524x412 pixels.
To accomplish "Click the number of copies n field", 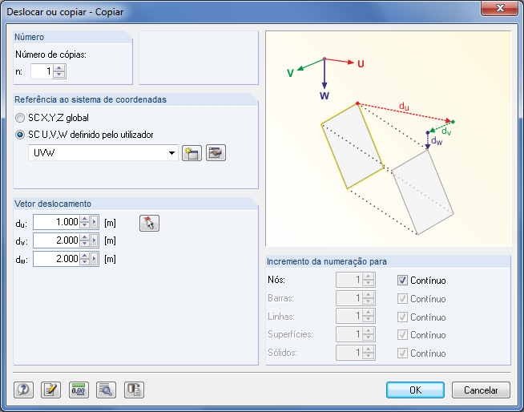I will pos(42,71).
